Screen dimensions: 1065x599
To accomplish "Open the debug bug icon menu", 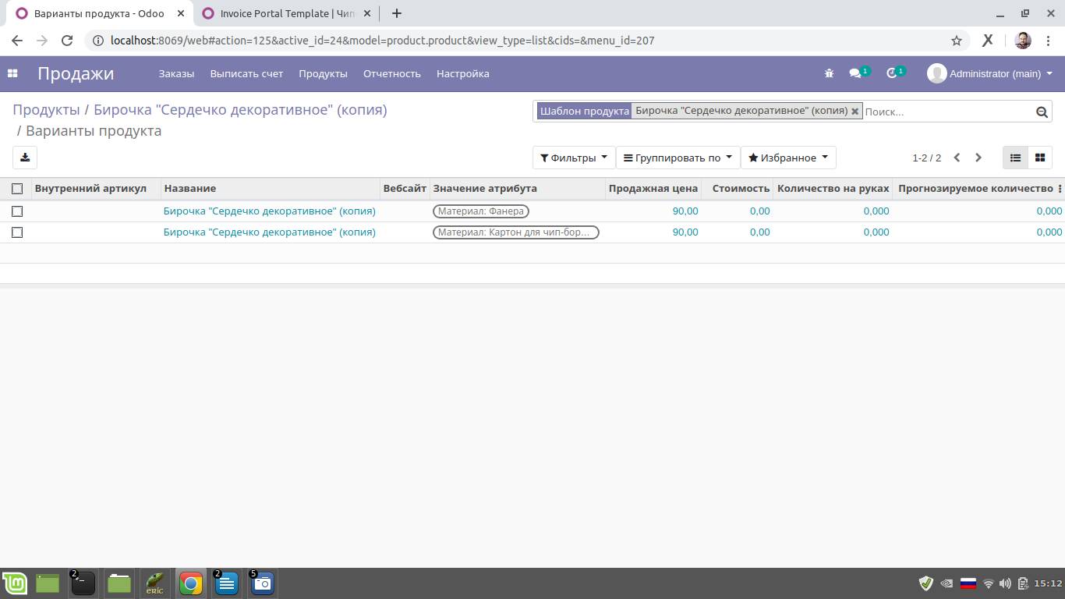I will (829, 73).
